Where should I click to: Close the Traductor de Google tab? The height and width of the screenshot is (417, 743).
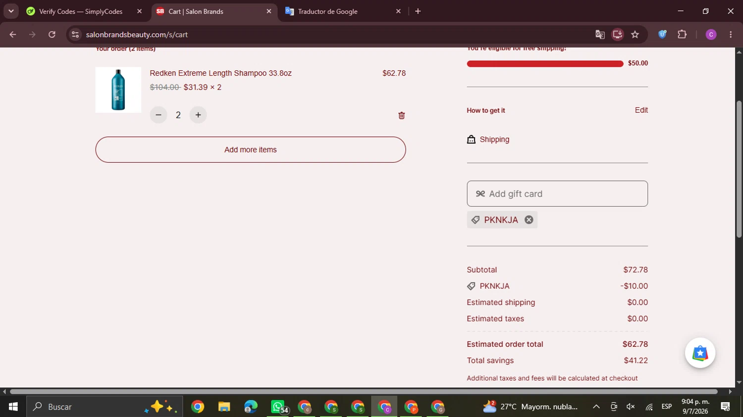tap(398, 11)
